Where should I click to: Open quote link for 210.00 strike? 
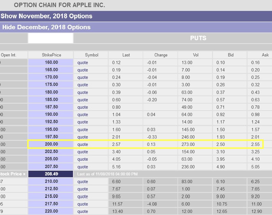click(x=83, y=182)
